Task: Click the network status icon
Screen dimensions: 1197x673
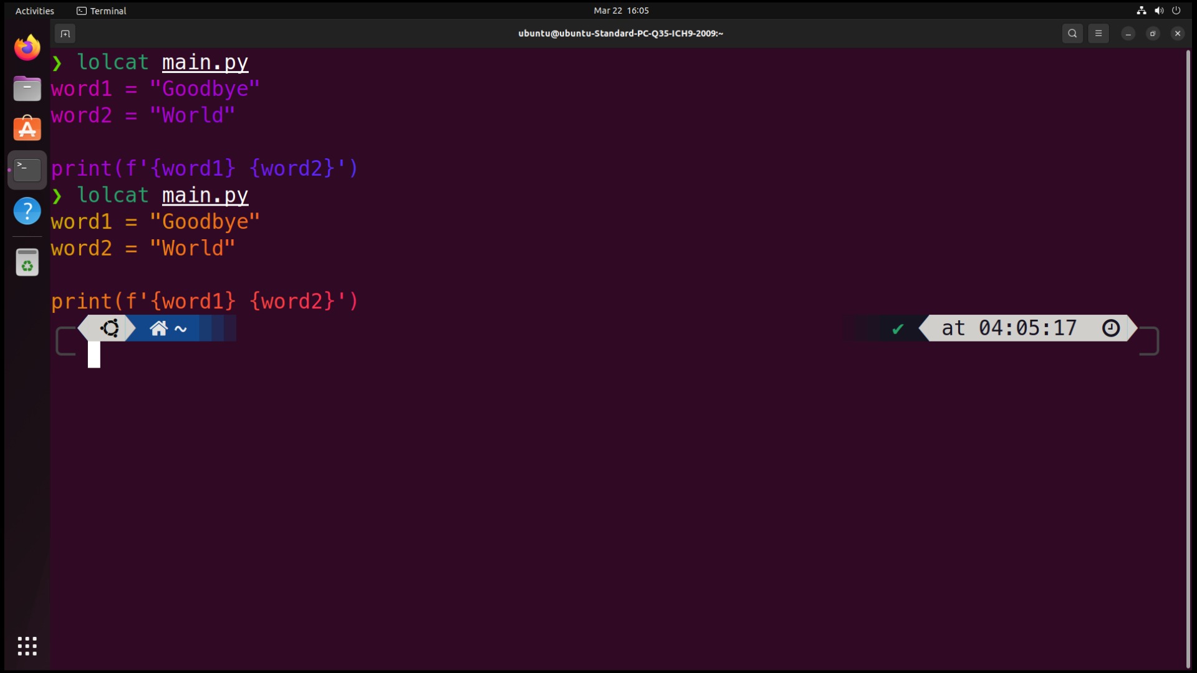Action: coord(1142,11)
